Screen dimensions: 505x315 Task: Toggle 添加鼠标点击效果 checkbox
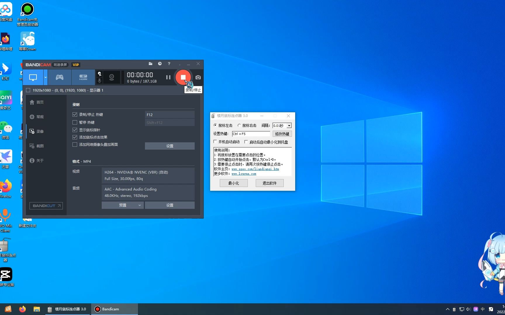(x=75, y=137)
